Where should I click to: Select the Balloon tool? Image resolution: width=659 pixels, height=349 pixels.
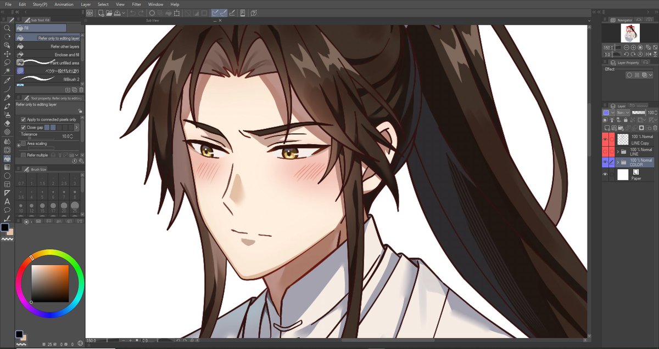7,210
